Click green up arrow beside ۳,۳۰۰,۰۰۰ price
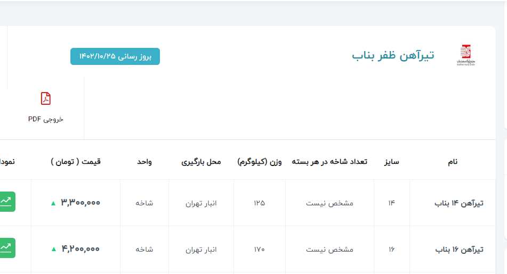Image resolution: width=507 pixels, height=274 pixels. pyautogui.click(x=53, y=203)
